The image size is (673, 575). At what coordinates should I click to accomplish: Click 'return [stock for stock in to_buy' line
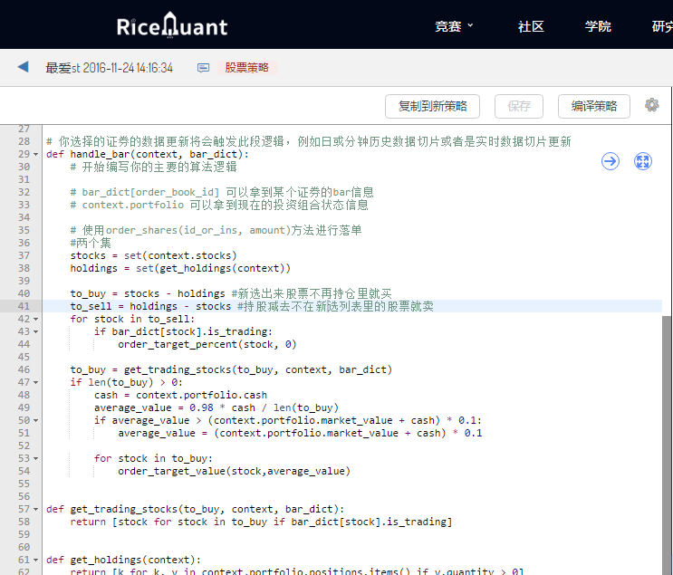tap(262, 522)
